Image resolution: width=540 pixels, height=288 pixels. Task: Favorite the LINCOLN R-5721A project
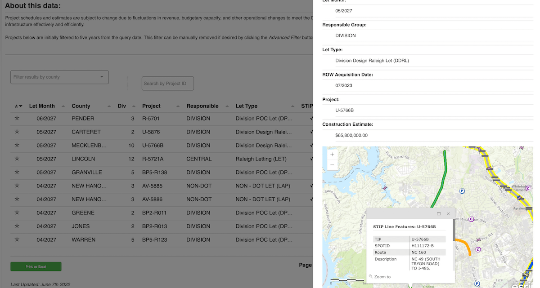[x=17, y=159]
